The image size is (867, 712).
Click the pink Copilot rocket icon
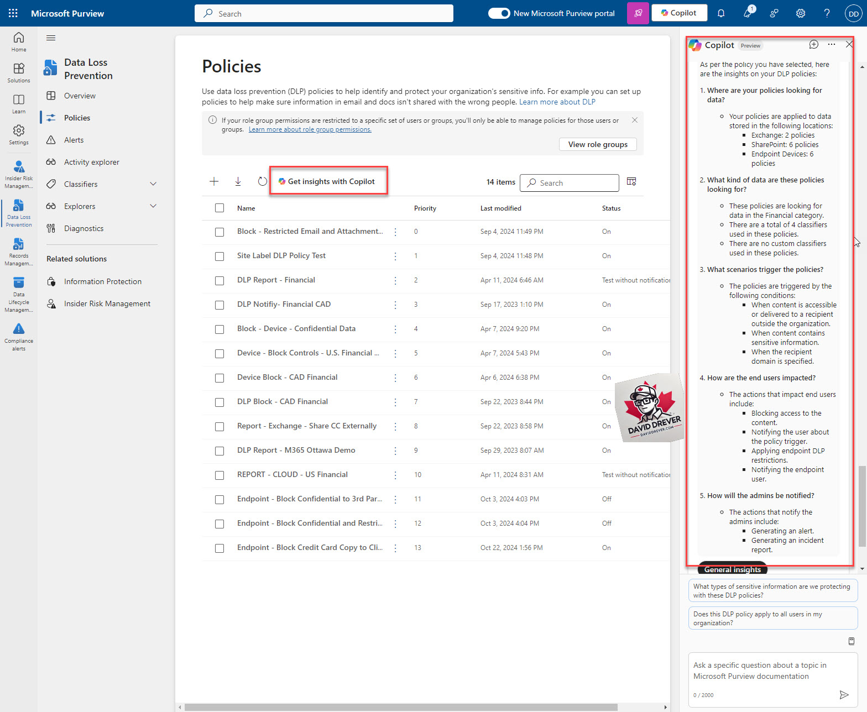tap(638, 13)
